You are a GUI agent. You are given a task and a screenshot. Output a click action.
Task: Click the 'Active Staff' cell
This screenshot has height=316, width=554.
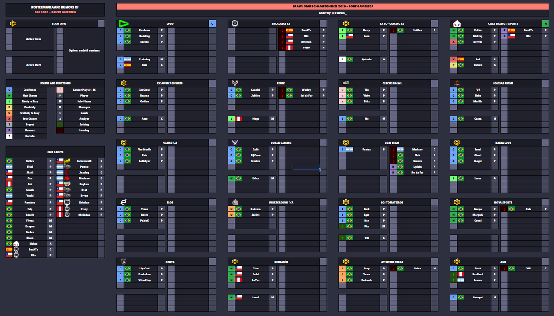[33, 65]
